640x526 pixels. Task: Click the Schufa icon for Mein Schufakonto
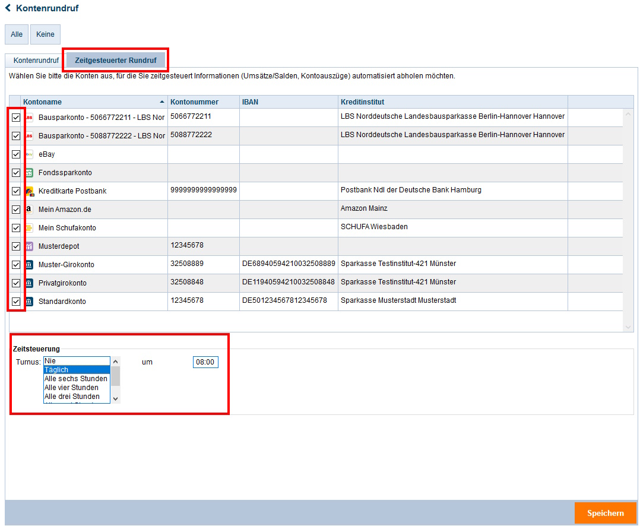coord(29,228)
